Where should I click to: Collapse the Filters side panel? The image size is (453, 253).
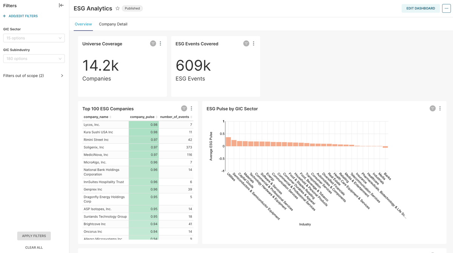61,5
